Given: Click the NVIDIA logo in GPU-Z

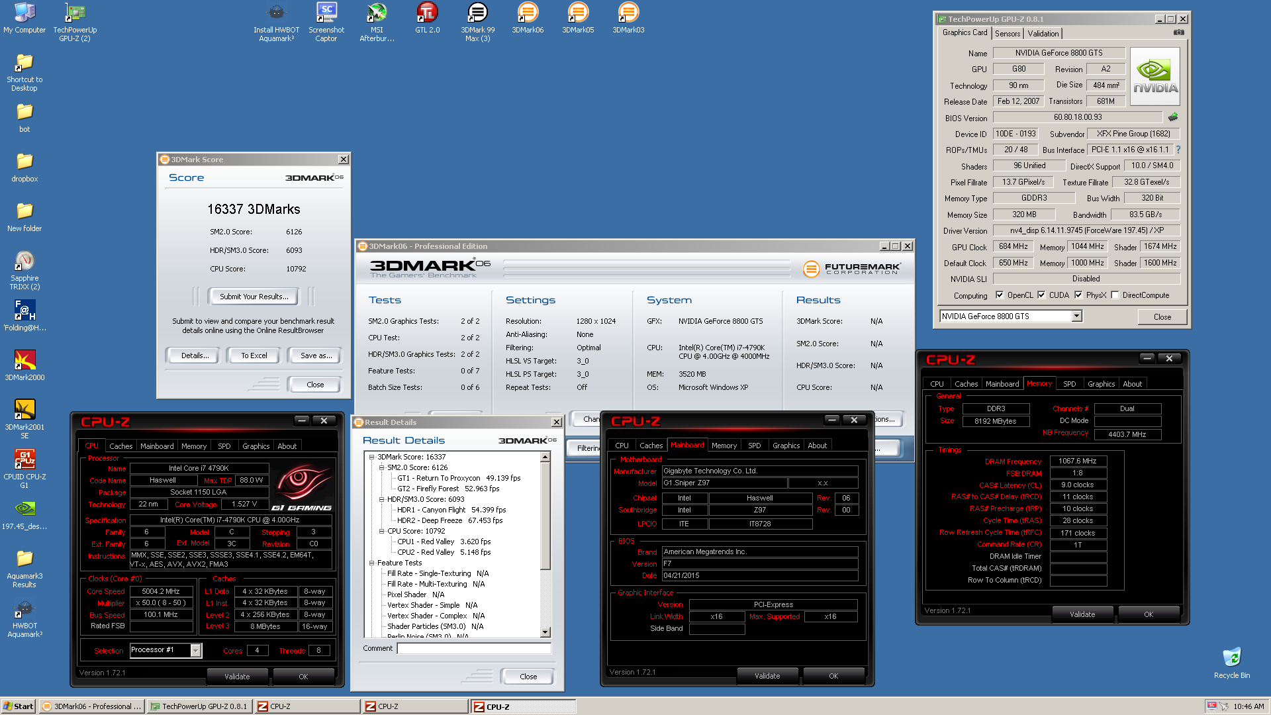Looking at the screenshot, I should [1155, 77].
